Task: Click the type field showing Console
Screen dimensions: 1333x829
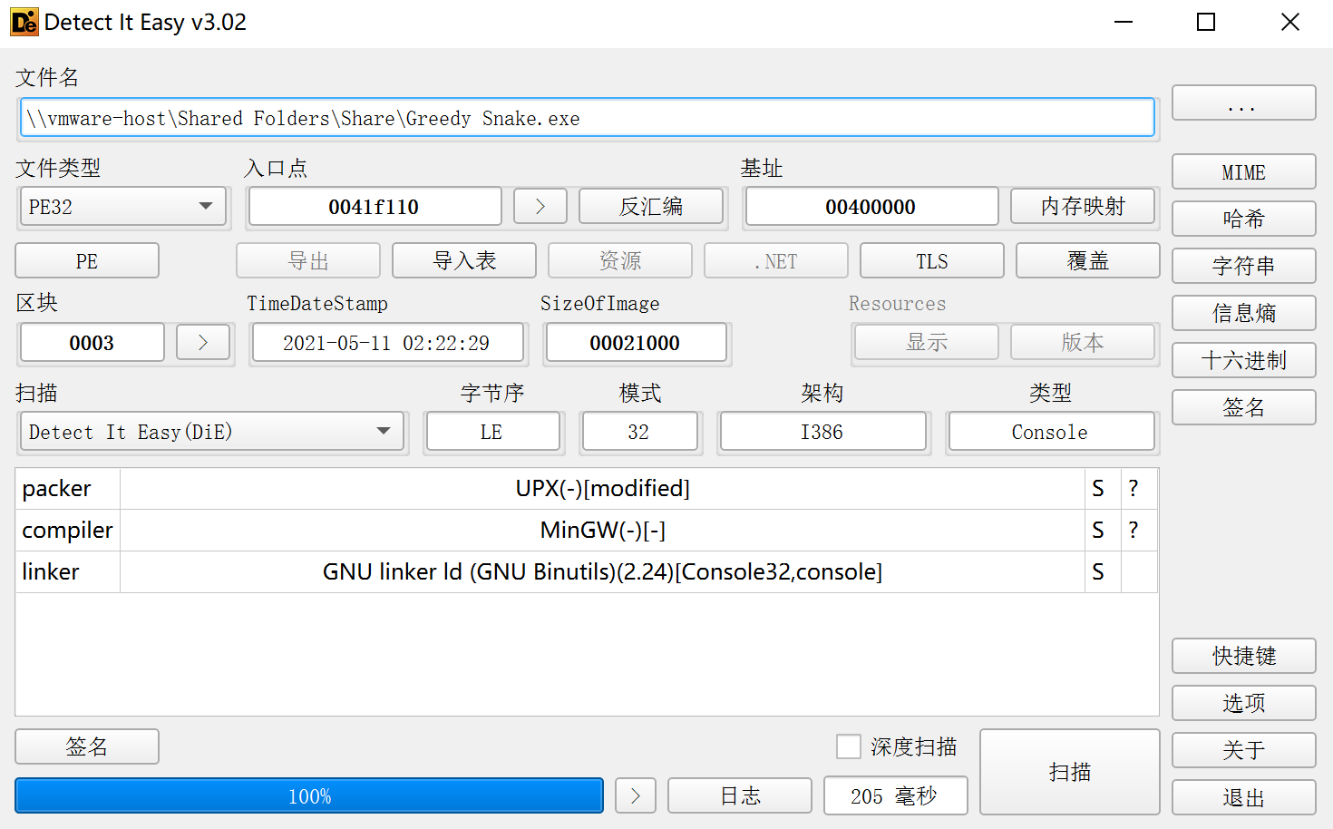Action: 1051,432
